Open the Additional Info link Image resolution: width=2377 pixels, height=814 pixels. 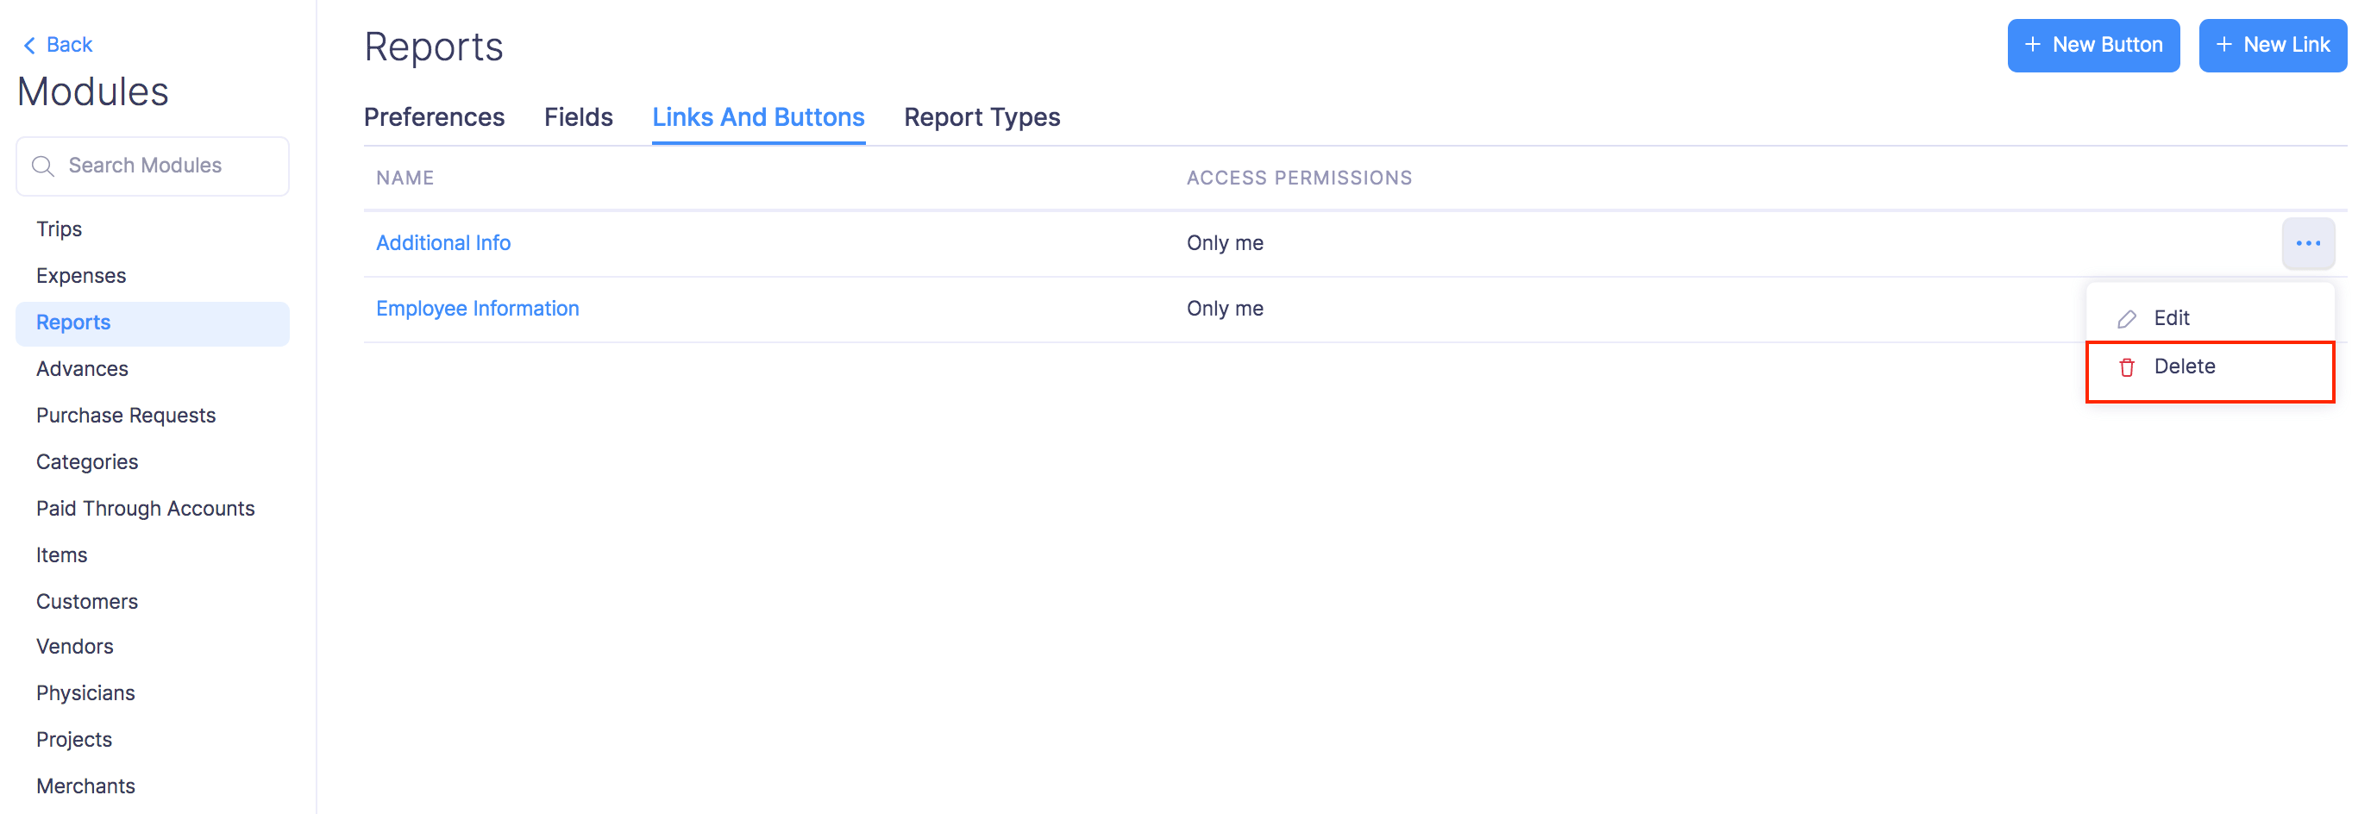pos(443,242)
